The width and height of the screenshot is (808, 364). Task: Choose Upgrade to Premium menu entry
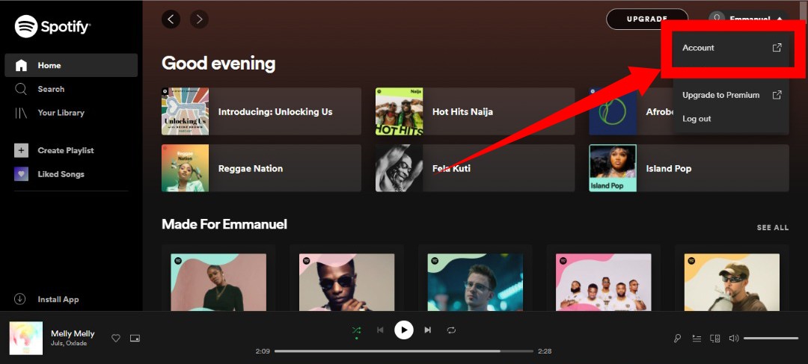732,95
